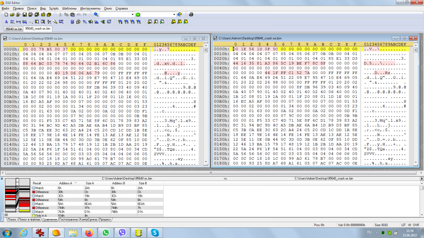Click the Histogram chart toolbar icon

coord(96,22)
